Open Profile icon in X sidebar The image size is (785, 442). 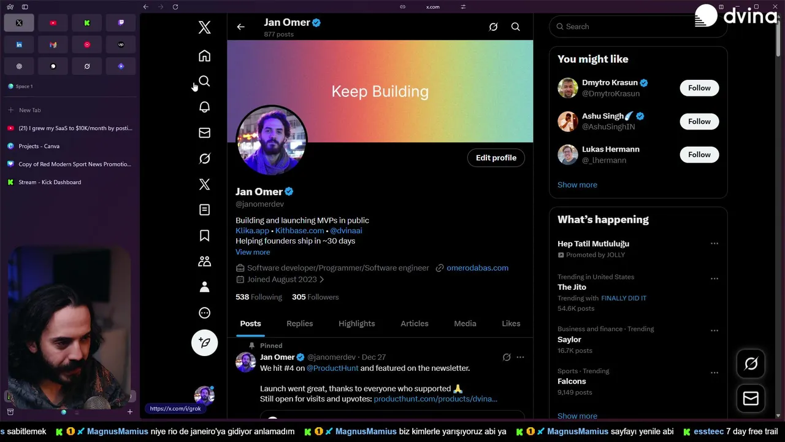205,287
